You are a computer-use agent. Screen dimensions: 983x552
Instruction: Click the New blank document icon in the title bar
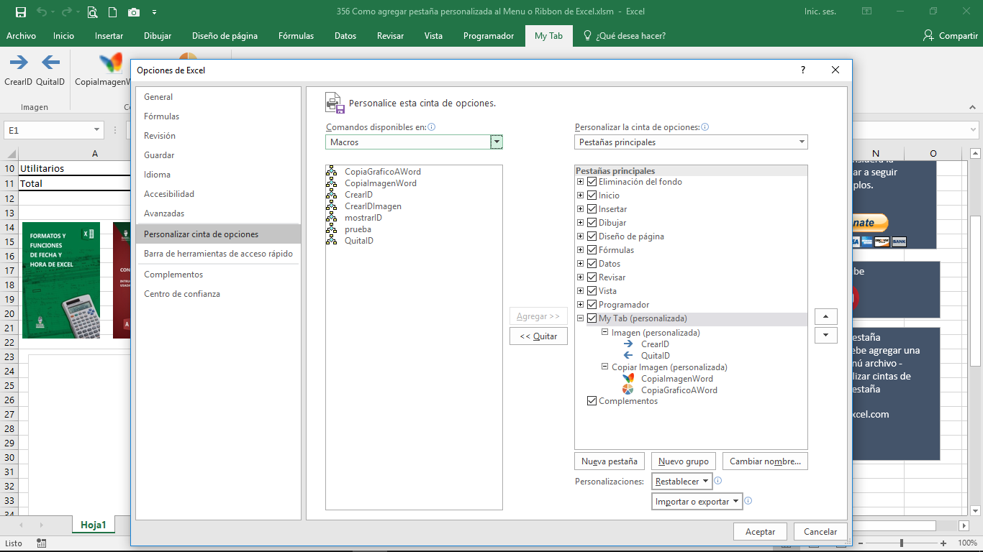pos(113,11)
